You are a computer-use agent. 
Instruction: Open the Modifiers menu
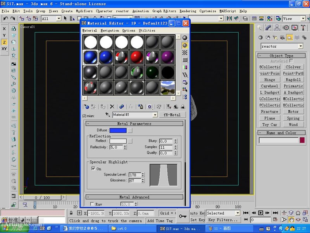(84, 11)
